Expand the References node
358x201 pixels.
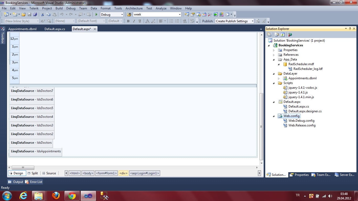point(274,55)
